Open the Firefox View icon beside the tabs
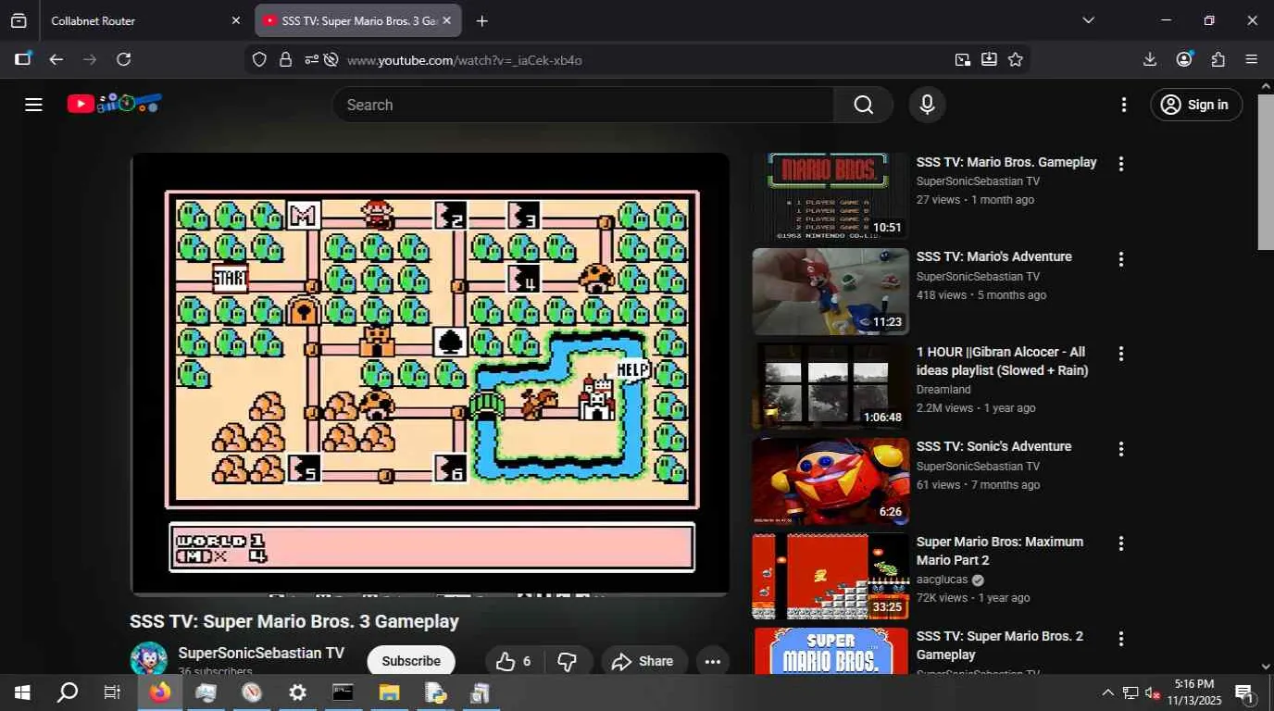This screenshot has height=711, width=1274. coord(19,20)
